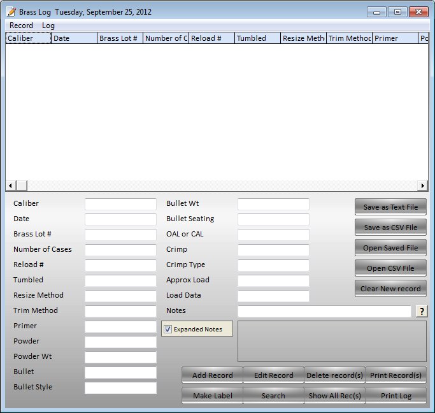Sort by the Caliber column header
Viewport: 435px width, 413px height.
(x=28, y=38)
